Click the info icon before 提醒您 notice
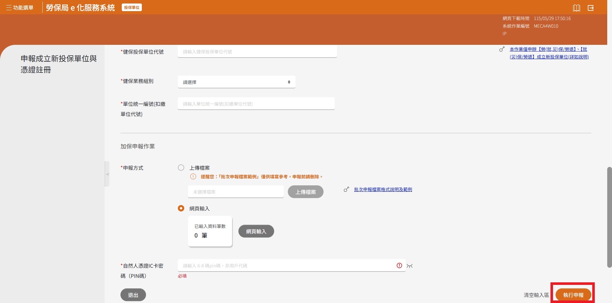 tap(193, 176)
